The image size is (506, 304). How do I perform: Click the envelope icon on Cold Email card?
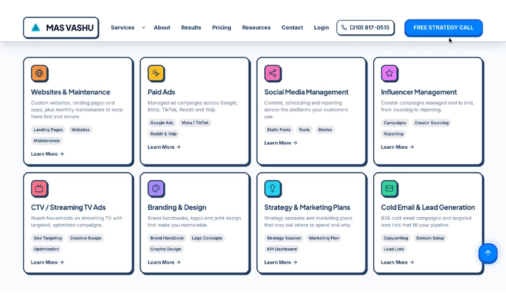tap(389, 188)
